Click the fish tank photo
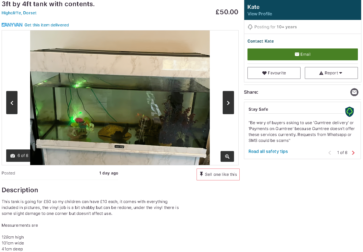Viewport: 363px width, 252px height. pos(120,97)
